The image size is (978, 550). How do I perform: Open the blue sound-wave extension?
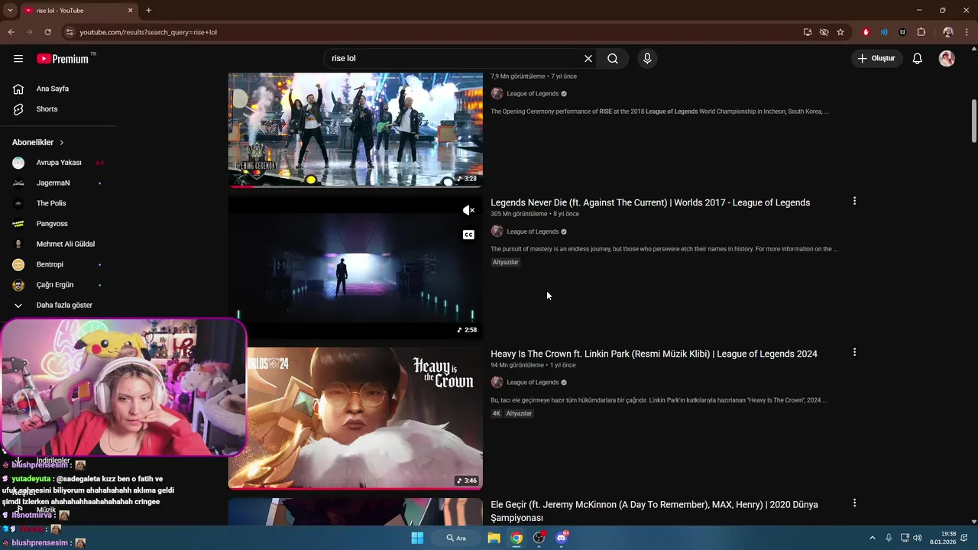[x=884, y=32]
